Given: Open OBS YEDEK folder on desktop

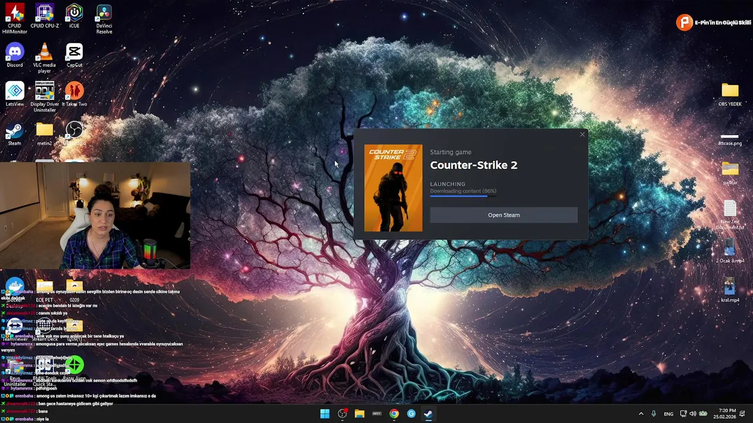Looking at the screenshot, I should pyautogui.click(x=730, y=94).
